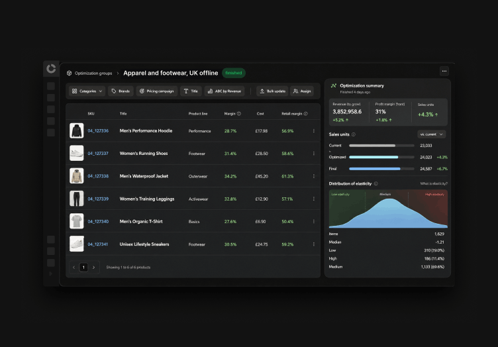This screenshot has width=498, height=347.
Task: Click margin value 31.4%
Action: [x=230, y=154]
